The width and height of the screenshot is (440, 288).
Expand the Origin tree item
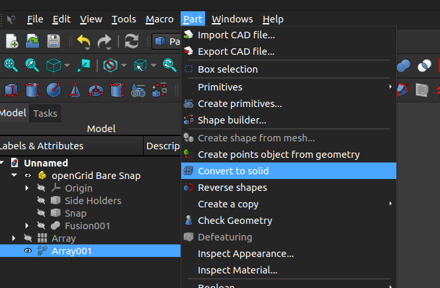pyautogui.click(x=27, y=188)
